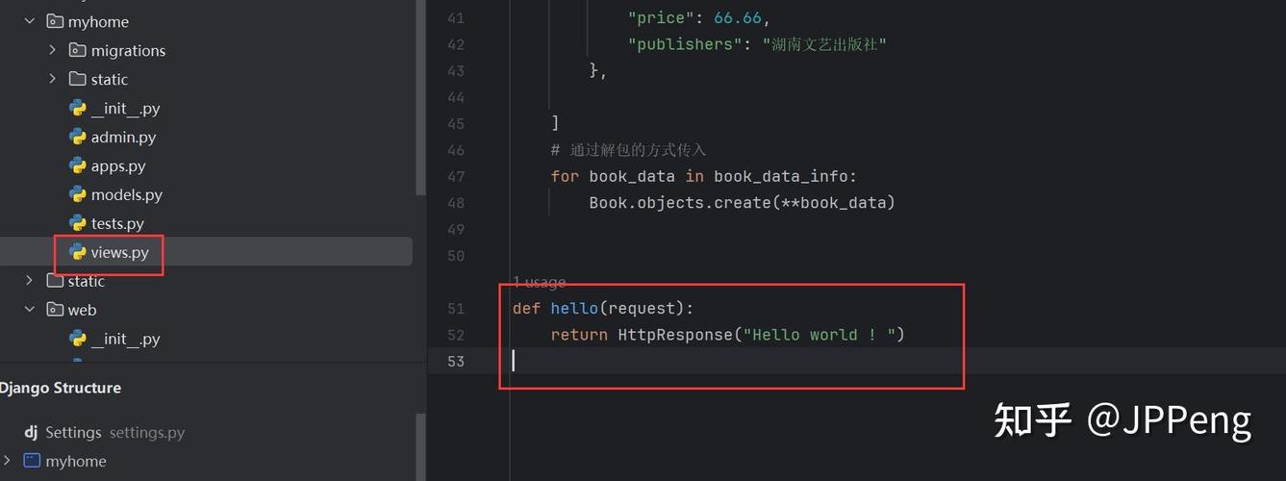
Task: Open __init__.py inside the myhome folder
Action: coord(125,108)
